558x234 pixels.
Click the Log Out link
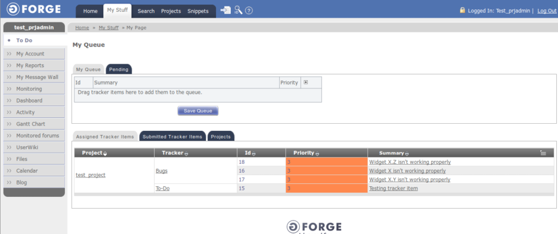[547, 11]
